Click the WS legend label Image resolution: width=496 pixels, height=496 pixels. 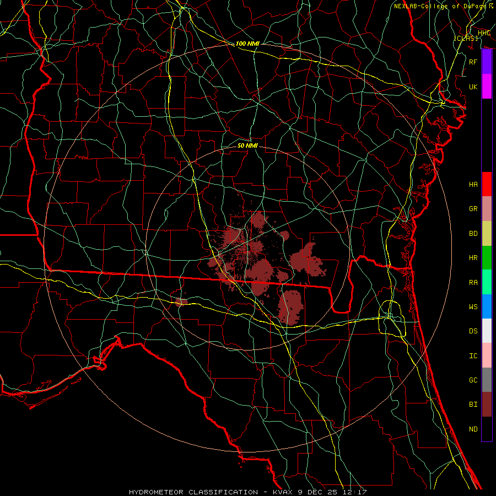pyautogui.click(x=473, y=307)
